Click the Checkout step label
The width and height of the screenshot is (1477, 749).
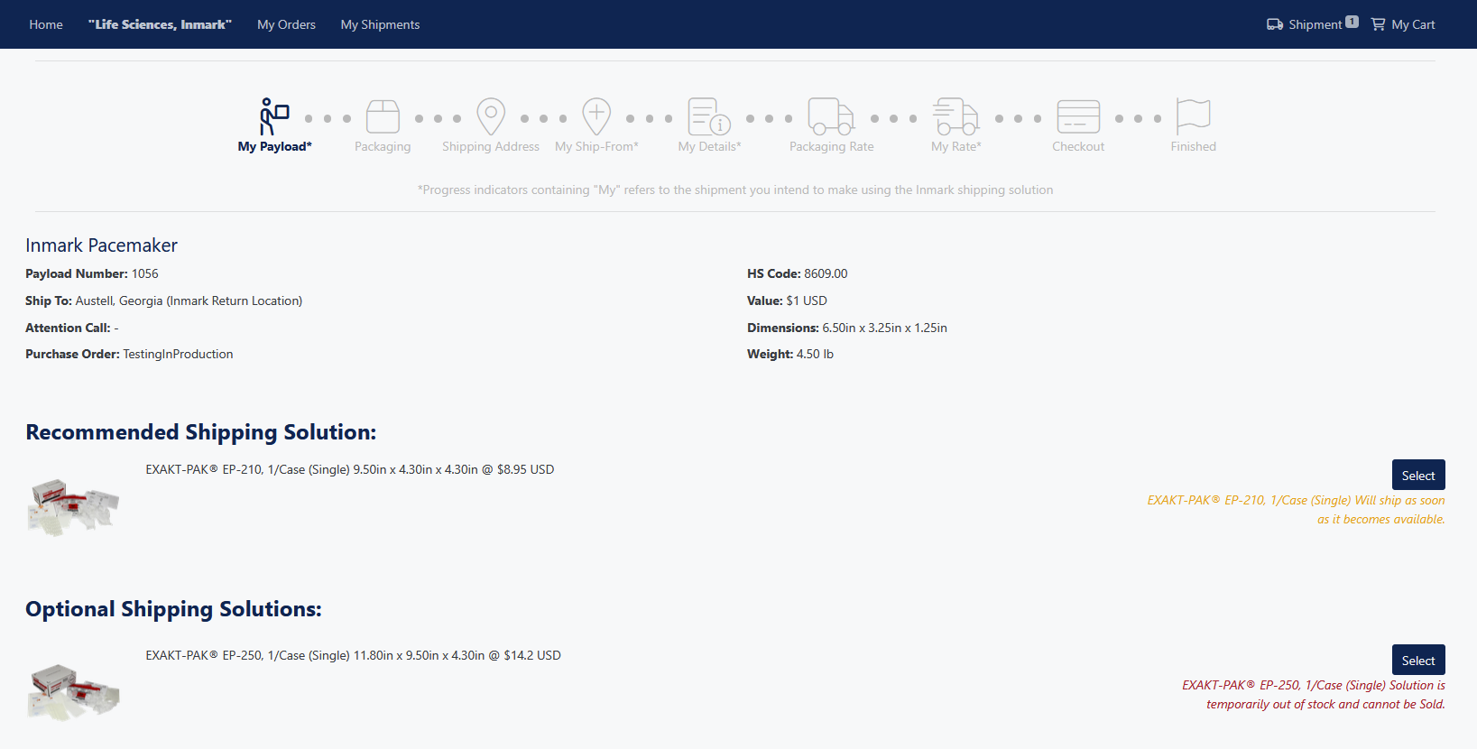[1078, 146]
